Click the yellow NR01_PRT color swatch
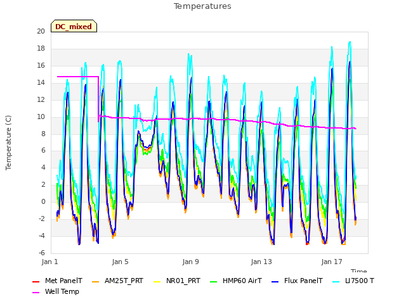This screenshot has width=406, height=304. [157, 281]
